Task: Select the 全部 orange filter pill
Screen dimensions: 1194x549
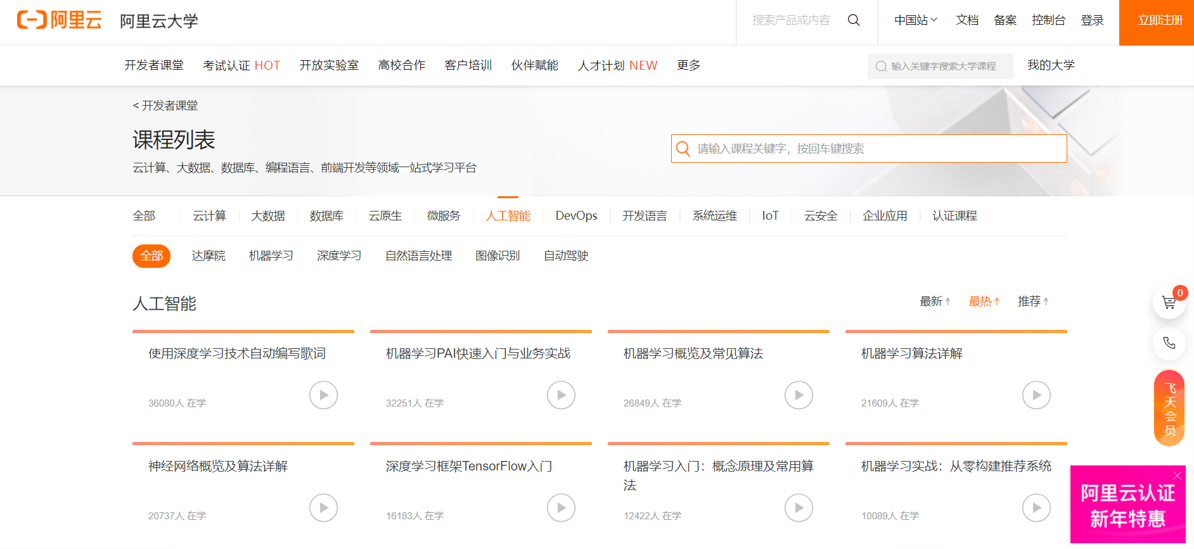Action: 151,256
